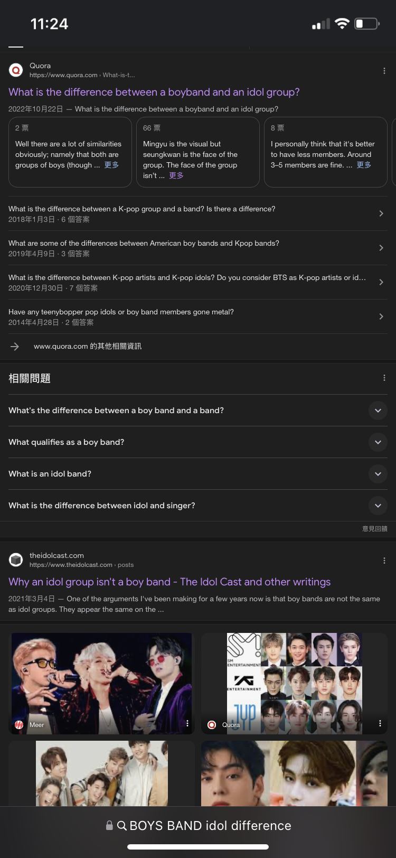Open the 相關問題 section options menu
396x858 pixels.
click(x=384, y=378)
